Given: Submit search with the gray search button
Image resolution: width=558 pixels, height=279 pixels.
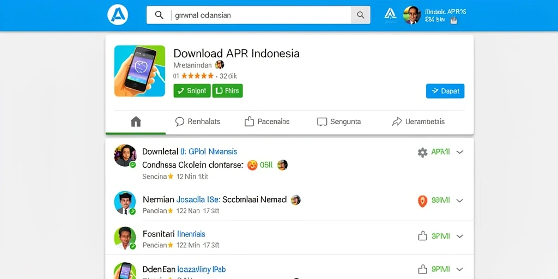Looking at the screenshot, I should point(361,15).
